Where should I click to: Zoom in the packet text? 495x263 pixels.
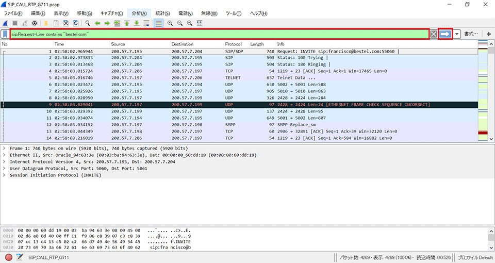click(170, 23)
